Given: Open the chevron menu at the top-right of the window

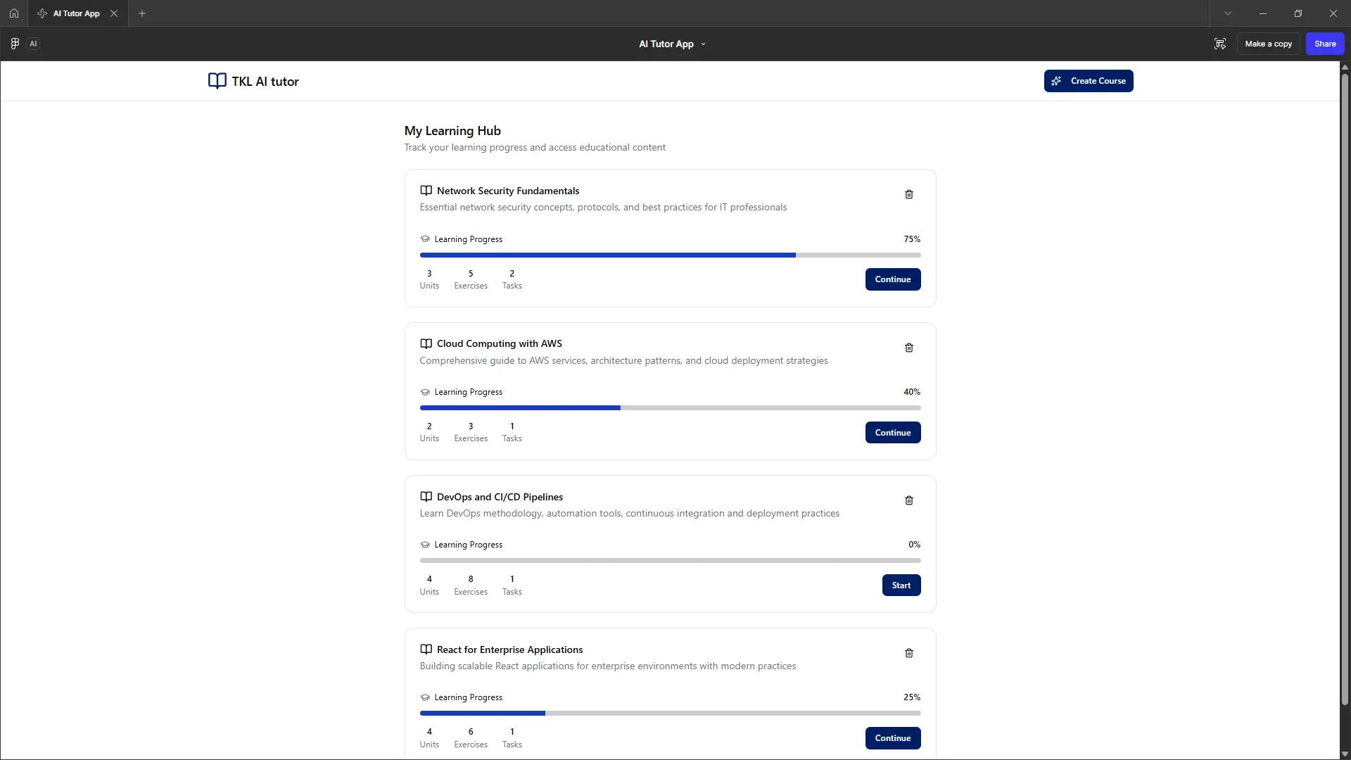Looking at the screenshot, I should tap(1228, 13).
